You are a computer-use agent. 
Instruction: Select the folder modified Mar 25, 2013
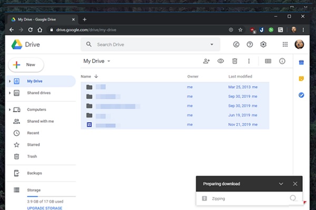point(175,87)
